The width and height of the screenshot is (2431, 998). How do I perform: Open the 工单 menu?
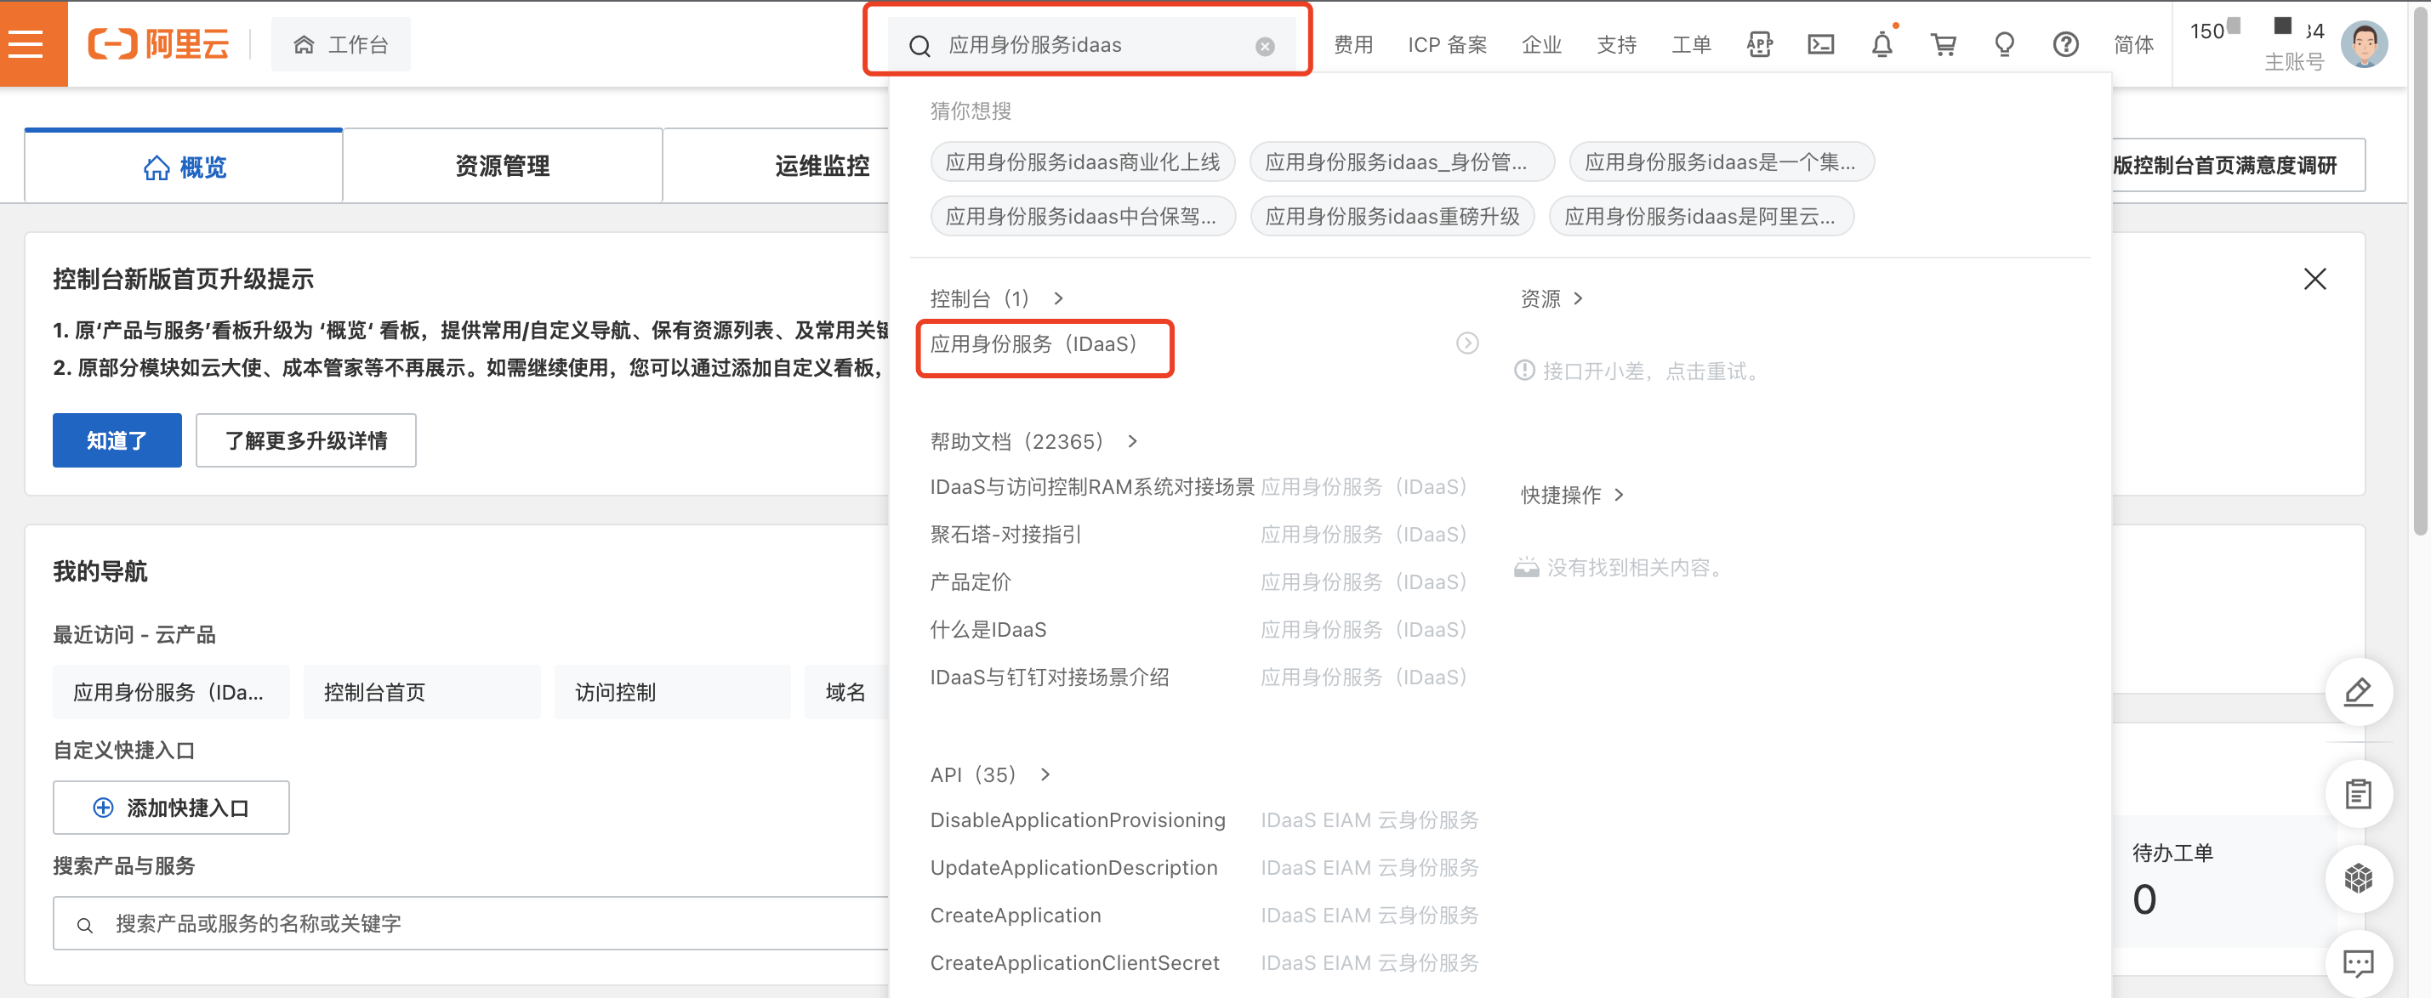click(x=1691, y=44)
